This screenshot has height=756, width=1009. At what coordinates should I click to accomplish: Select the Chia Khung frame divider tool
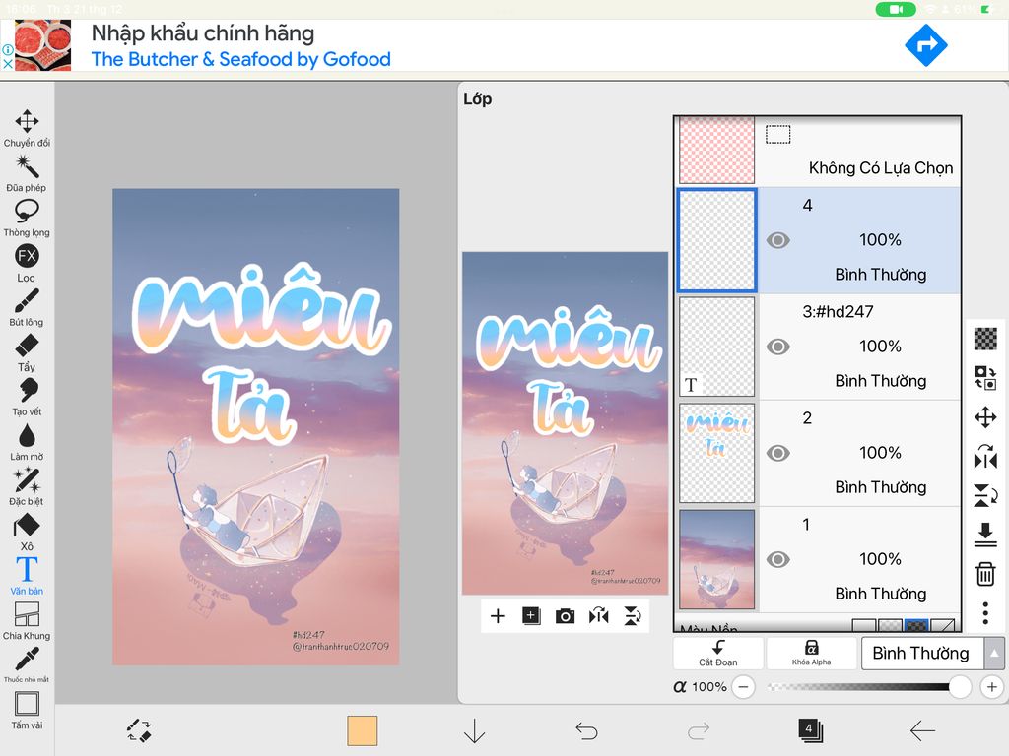coord(27,621)
